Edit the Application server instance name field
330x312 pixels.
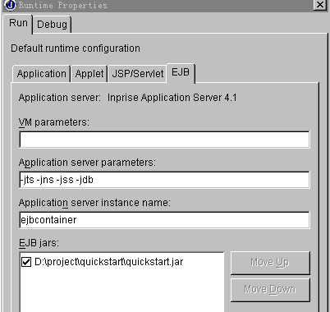coord(164,220)
